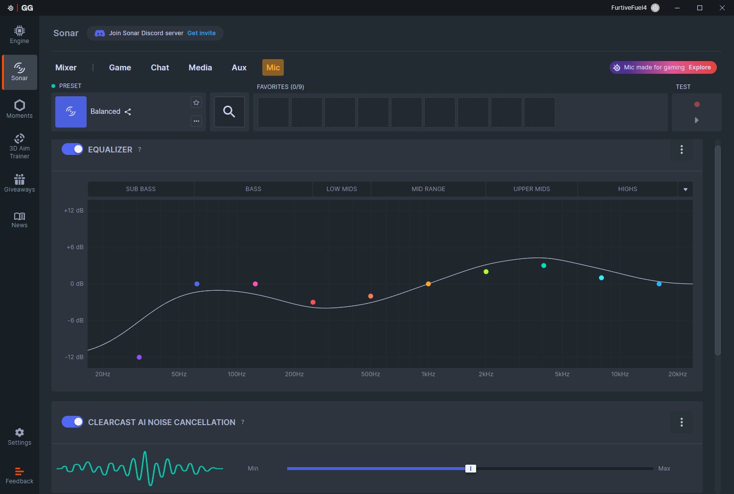Switch to the Chat tab
Viewport: 734px width, 494px height.
point(160,67)
